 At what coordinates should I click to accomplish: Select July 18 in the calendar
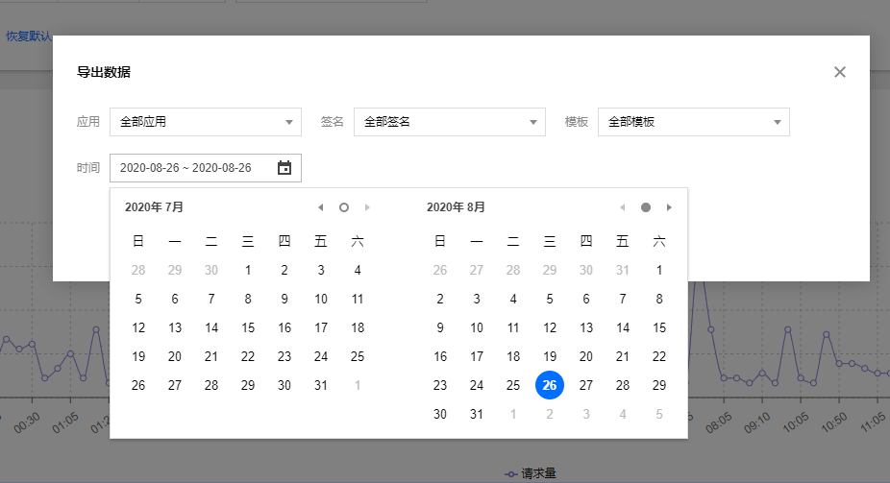pyautogui.click(x=358, y=327)
